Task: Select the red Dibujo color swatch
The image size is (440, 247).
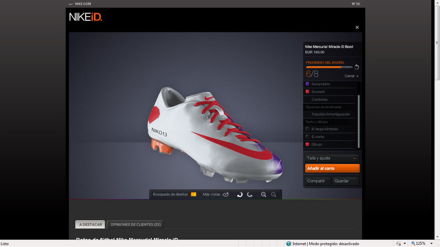Action: click(x=307, y=144)
